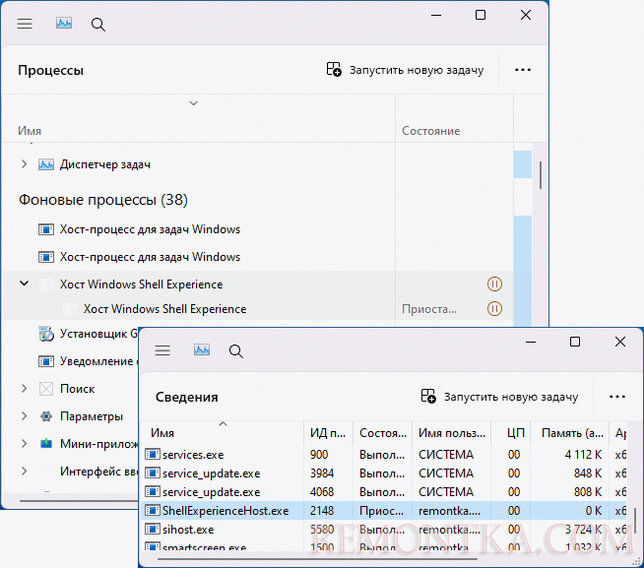Open search in Processes window
This screenshot has width=644, height=568.
pos(97,25)
